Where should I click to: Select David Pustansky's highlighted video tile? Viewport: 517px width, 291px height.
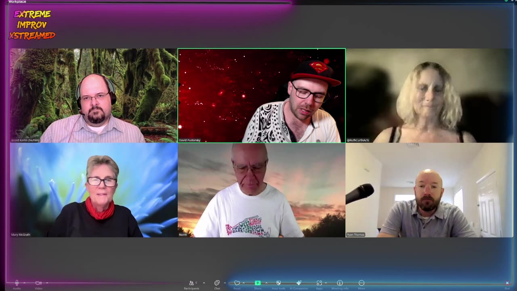[262, 95]
